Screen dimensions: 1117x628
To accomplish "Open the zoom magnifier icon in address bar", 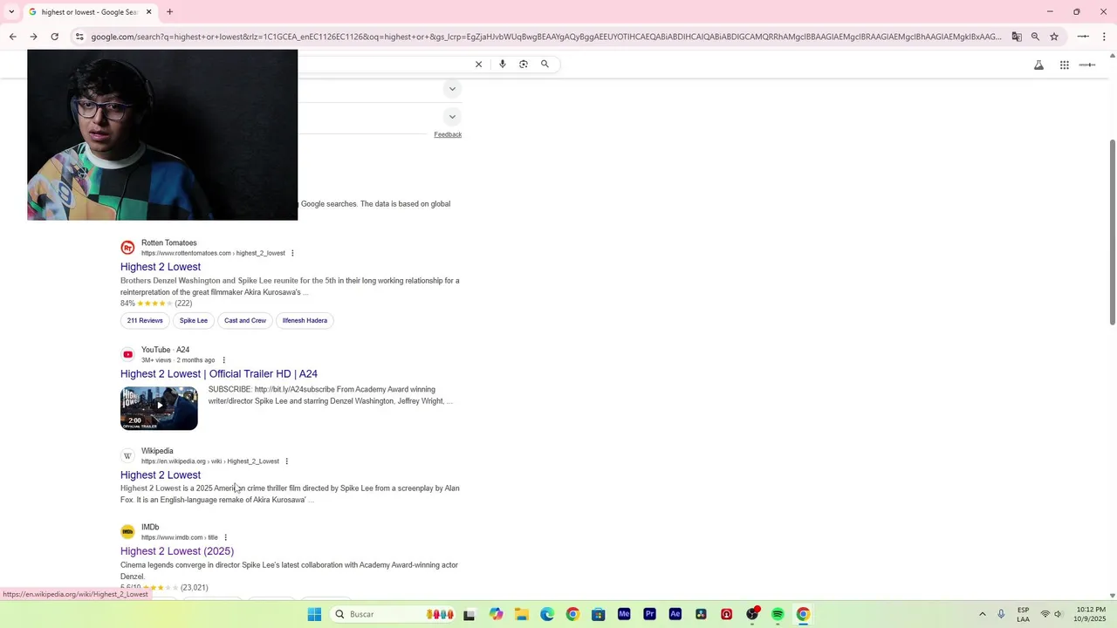I will [x=1035, y=37].
